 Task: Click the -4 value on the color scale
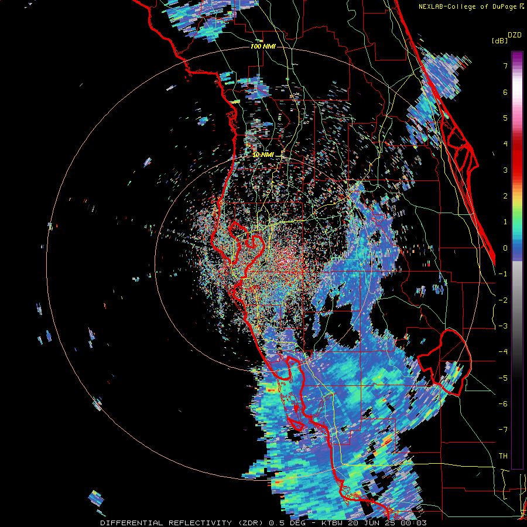[503, 352]
